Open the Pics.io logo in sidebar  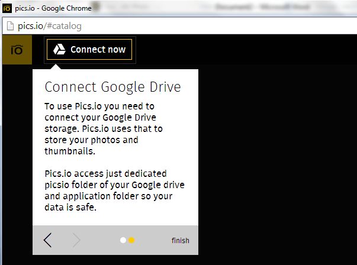click(17, 50)
